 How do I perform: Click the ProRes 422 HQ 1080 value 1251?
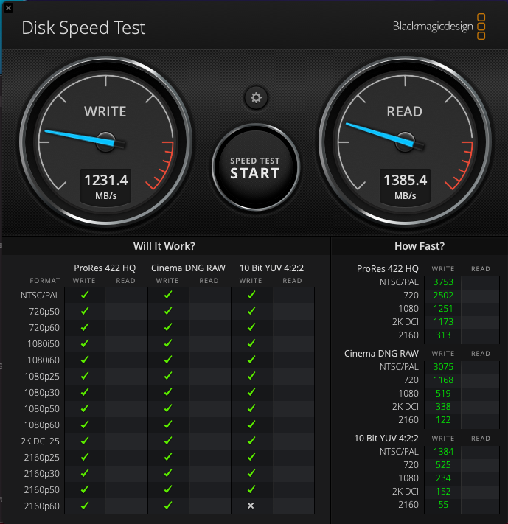click(x=443, y=309)
